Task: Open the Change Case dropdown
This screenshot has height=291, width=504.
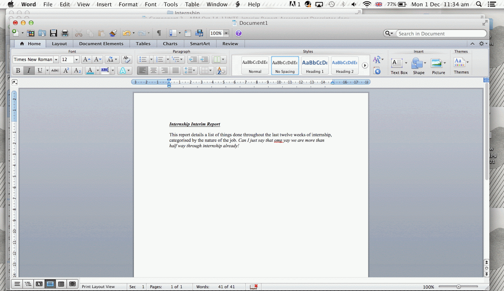Action: (x=112, y=60)
